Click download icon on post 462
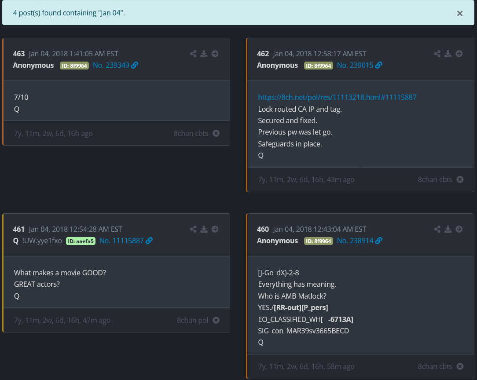The image size is (477, 380). pos(448,54)
